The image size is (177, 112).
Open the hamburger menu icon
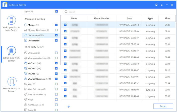click(x=162, y=5)
